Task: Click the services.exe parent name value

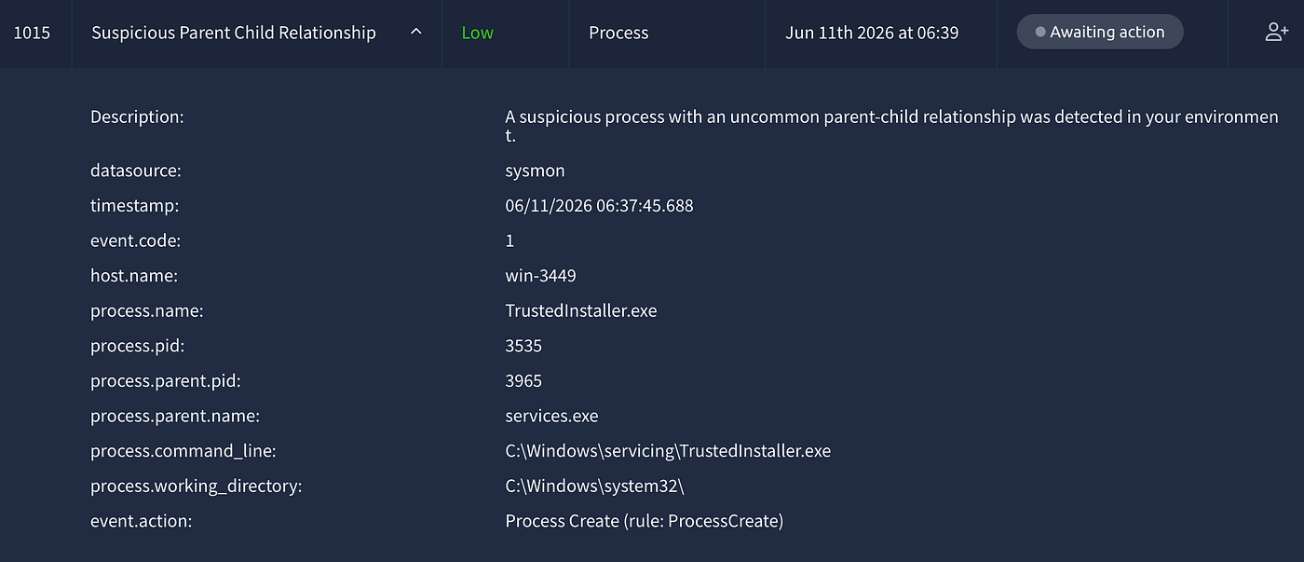Action: pyautogui.click(x=551, y=416)
